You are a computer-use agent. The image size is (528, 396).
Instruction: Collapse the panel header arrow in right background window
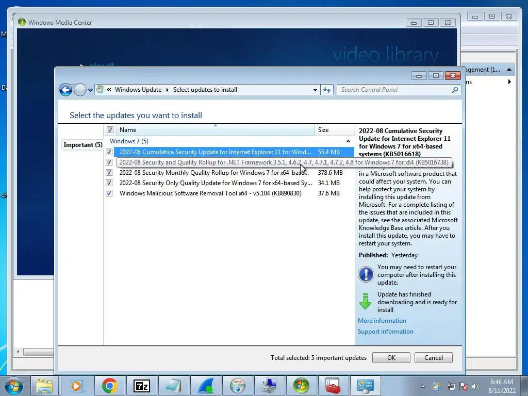pos(509,70)
